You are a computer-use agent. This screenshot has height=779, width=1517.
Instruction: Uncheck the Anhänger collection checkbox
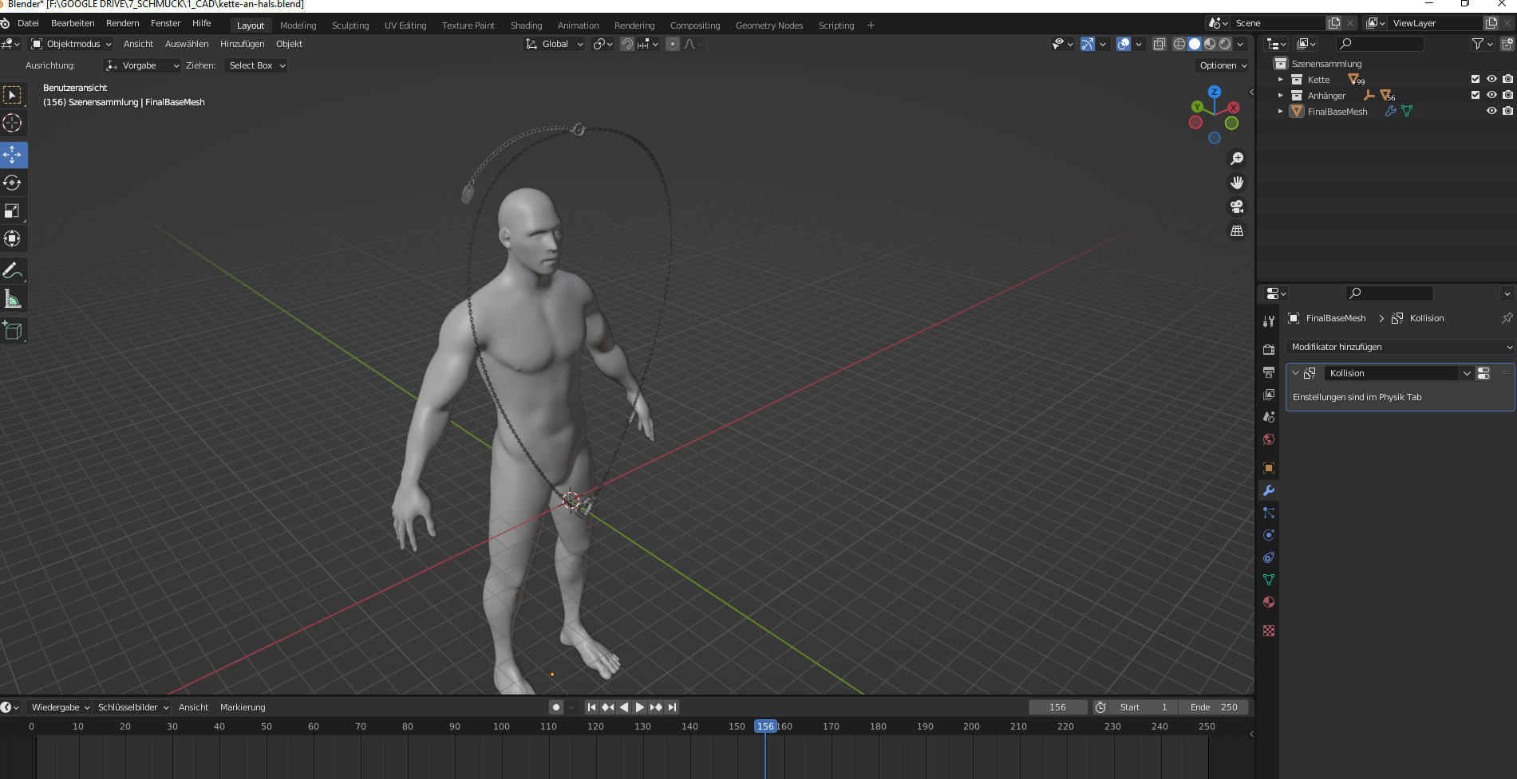tap(1475, 95)
